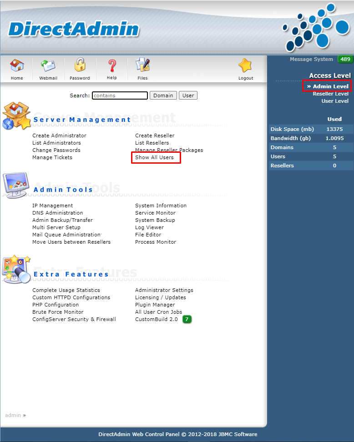
Task: Open DNS Administration
Action: click(57, 213)
